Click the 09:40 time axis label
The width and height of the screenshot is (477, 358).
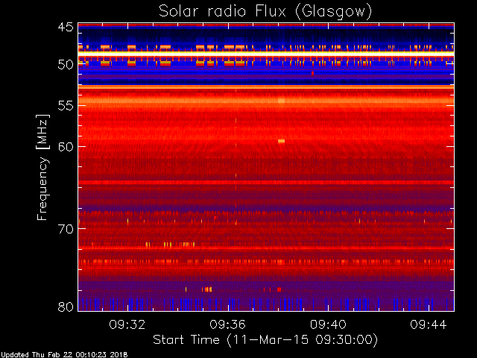pyautogui.click(x=328, y=324)
